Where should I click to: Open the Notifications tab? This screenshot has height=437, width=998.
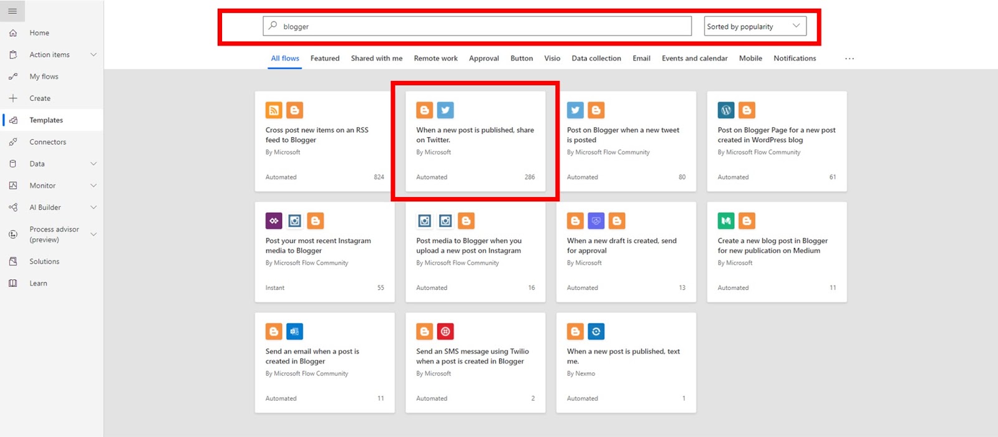pyautogui.click(x=795, y=59)
